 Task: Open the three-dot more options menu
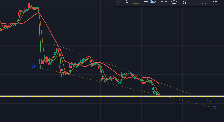214,1
